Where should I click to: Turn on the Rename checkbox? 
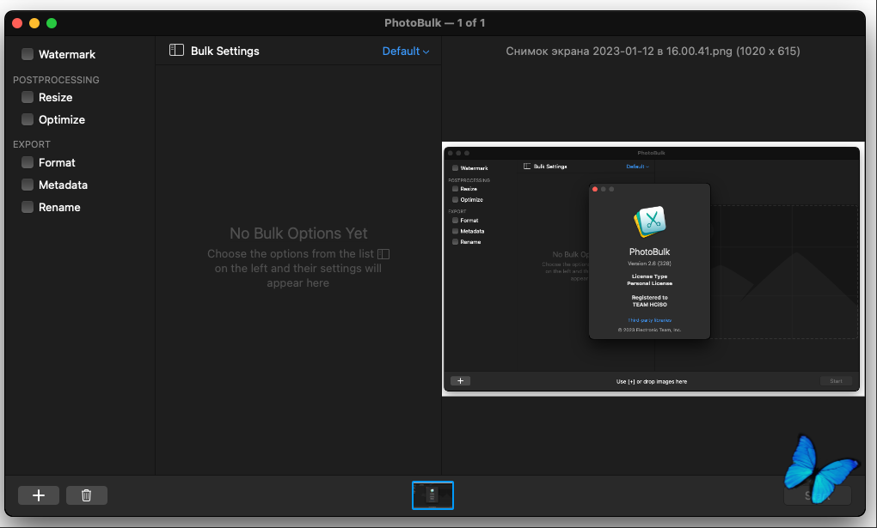pyautogui.click(x=28, y=207)
